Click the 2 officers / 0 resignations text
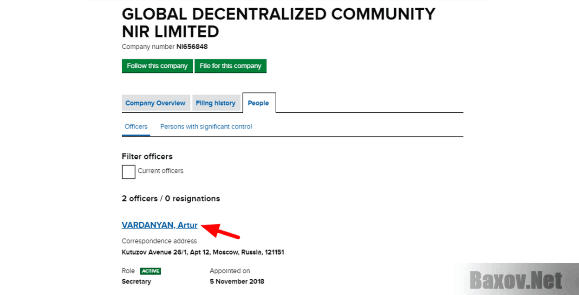Screen dimensions: 579x295 pos(171,199)
